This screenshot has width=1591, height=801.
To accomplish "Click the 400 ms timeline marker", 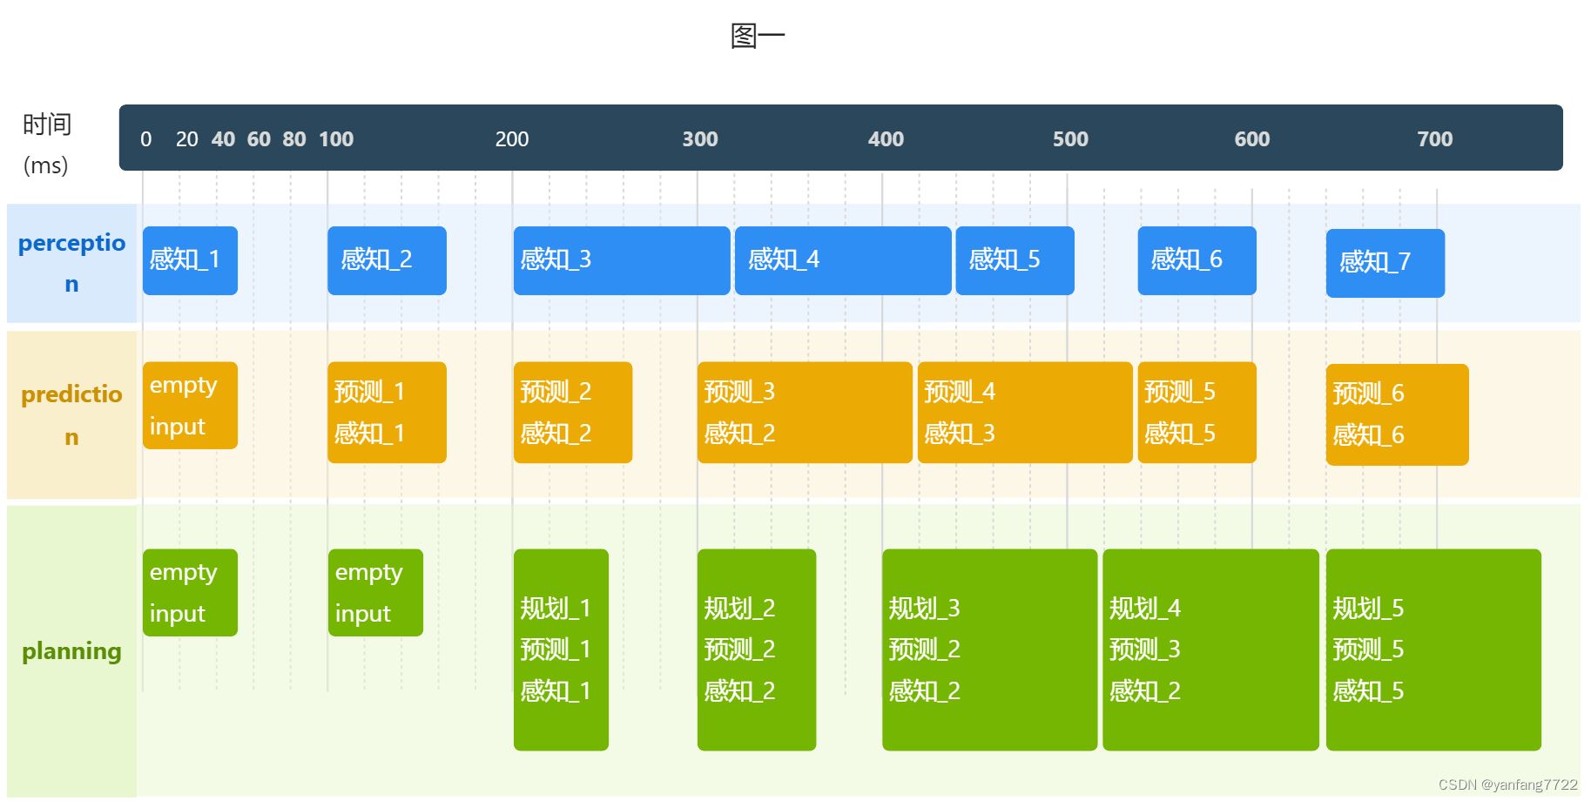I will click(x=886, y=139).
